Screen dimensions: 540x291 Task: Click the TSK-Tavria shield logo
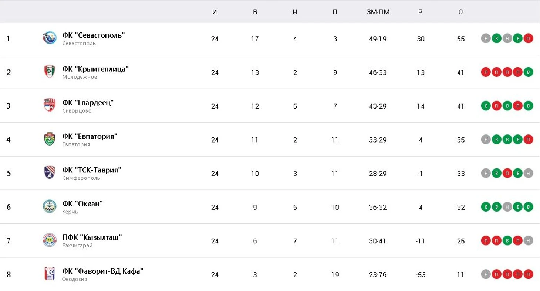pos(50,173)
